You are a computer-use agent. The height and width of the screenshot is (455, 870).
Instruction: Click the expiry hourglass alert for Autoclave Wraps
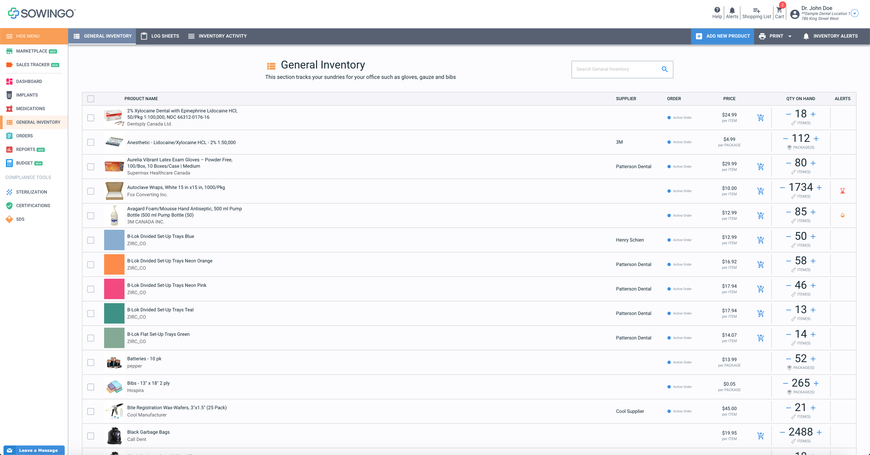(x=842, y=191)
